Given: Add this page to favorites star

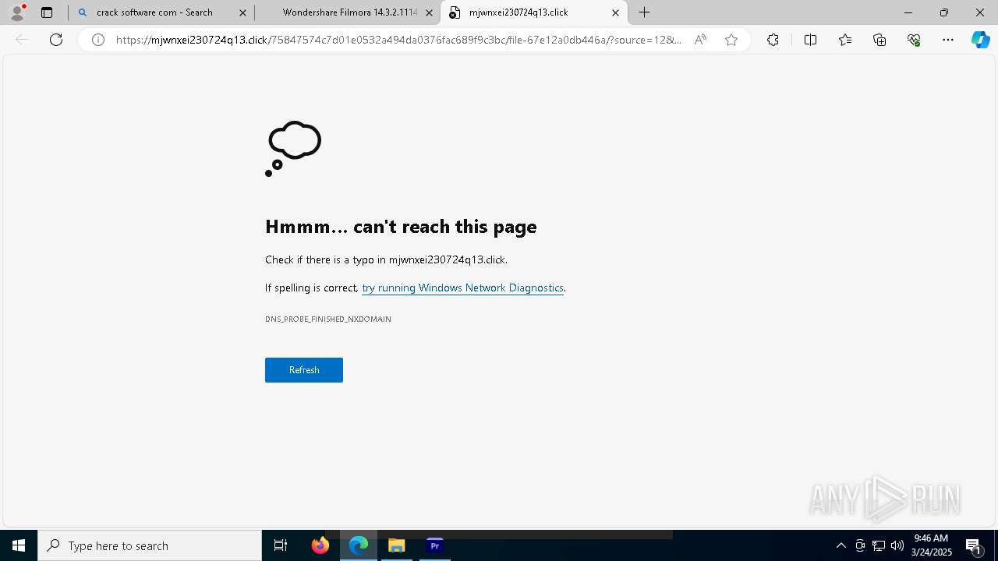Looking at the screenshot, I should tap(731, 40).
